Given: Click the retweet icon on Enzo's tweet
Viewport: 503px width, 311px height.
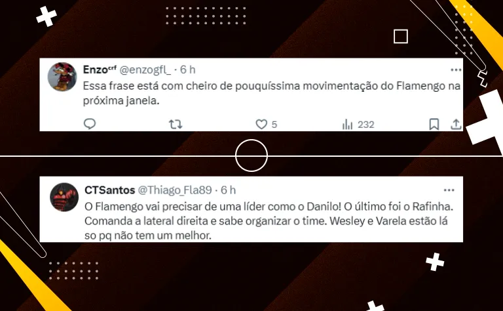Looking at the screenshot, I should (176, 124).
